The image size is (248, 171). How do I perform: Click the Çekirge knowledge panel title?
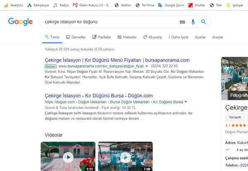click(236, 108)
